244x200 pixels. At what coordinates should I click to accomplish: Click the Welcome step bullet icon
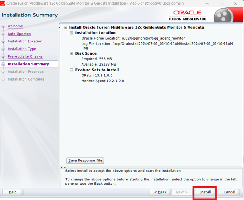pyautogui.click(x=4, y=26)
